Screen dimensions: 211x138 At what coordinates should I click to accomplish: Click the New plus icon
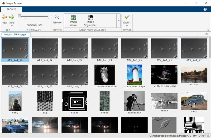[x=4, y=17]
